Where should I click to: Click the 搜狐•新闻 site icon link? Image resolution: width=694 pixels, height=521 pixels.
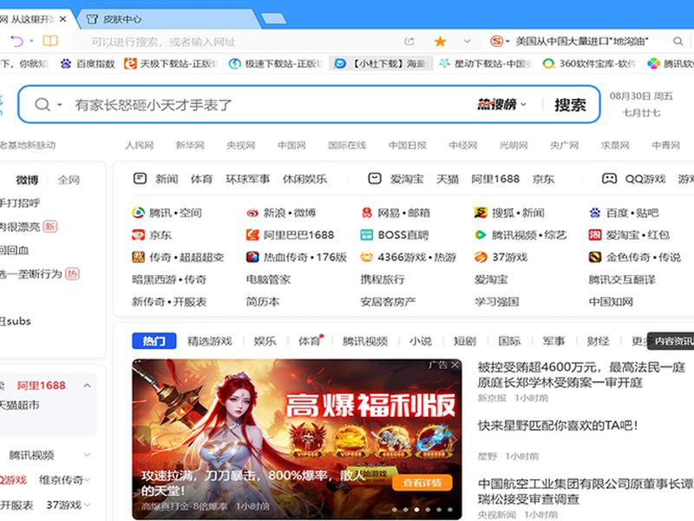click(x=509, y=213)
